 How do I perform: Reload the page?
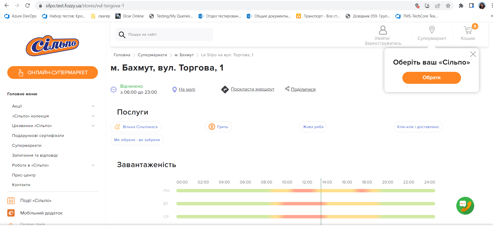(28, 5)
